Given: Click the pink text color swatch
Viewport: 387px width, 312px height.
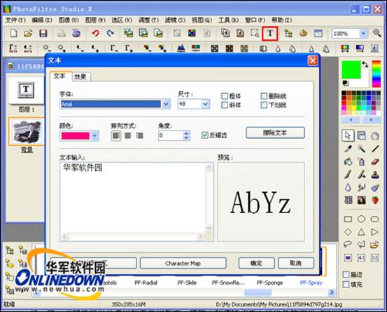Looking at the screenshot, I should (x=76, y=136).
